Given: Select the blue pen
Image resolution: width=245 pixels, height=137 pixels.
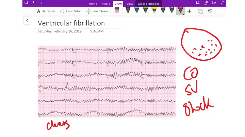Looking at the screenshot, I should pyautogui.click(x=137, y=10).
